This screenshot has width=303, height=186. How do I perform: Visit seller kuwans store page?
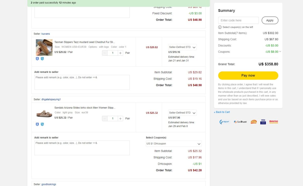(46, 34)
